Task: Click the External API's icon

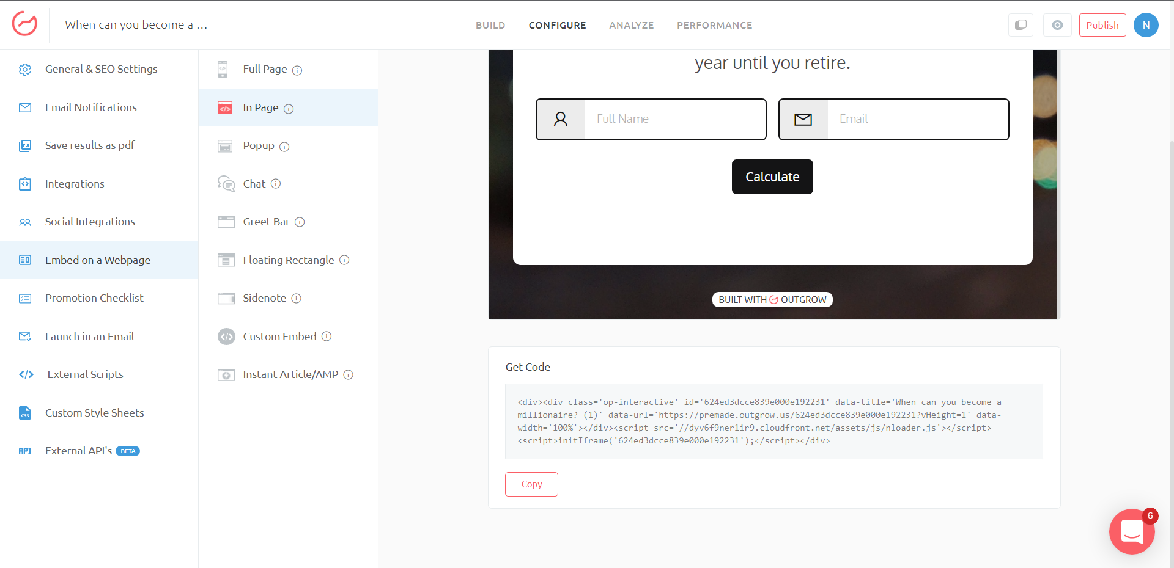Action: click(25, 451)
